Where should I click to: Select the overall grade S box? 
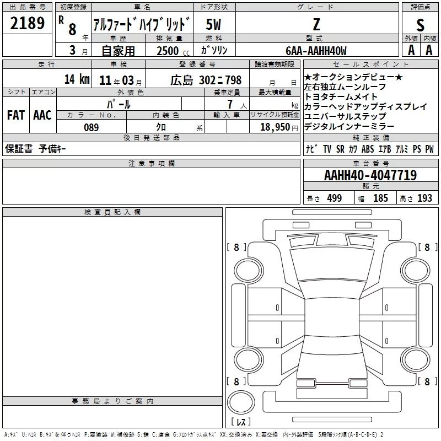[x=421, y=24]
